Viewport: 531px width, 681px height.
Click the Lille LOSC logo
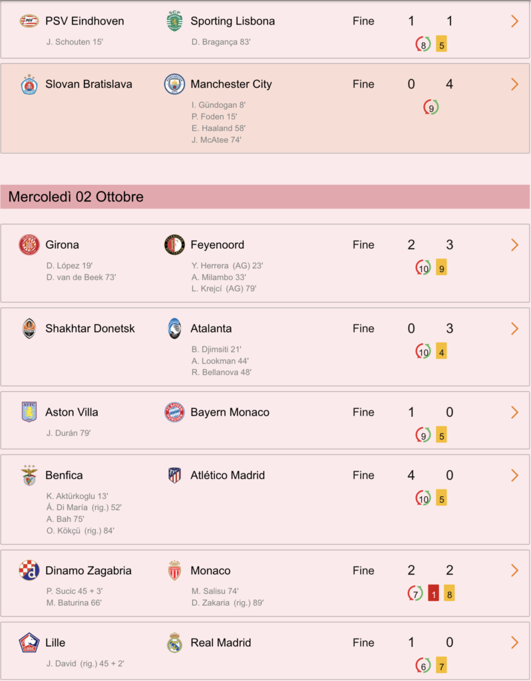[x=29, y=643]
